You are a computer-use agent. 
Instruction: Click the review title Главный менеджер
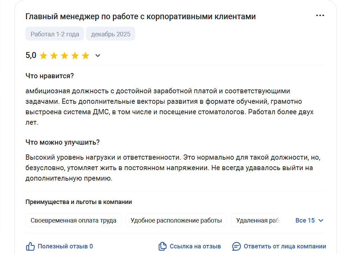click(141, 16)
